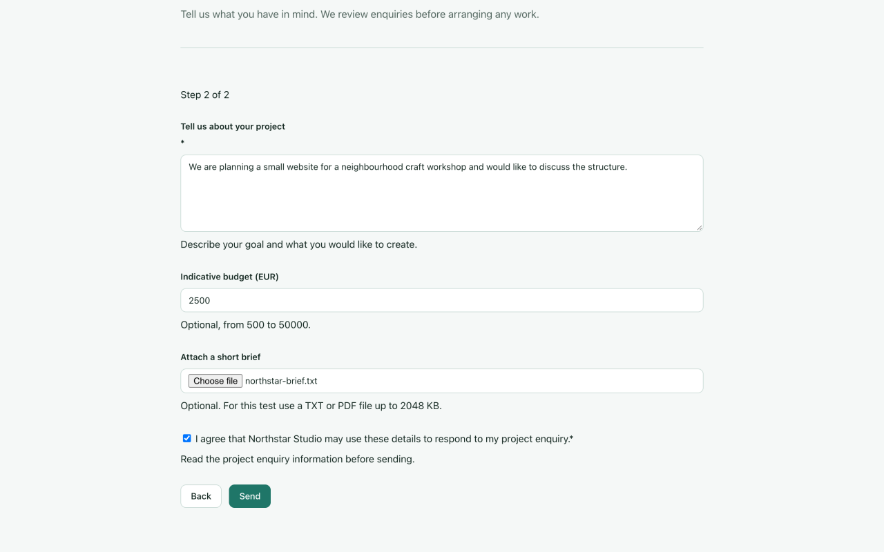Click the 'Indicative budget (EUR)' label

coord(230,277)
